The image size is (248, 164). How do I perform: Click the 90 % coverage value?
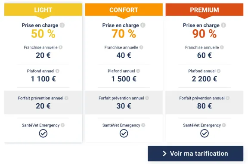pos(205,34)
